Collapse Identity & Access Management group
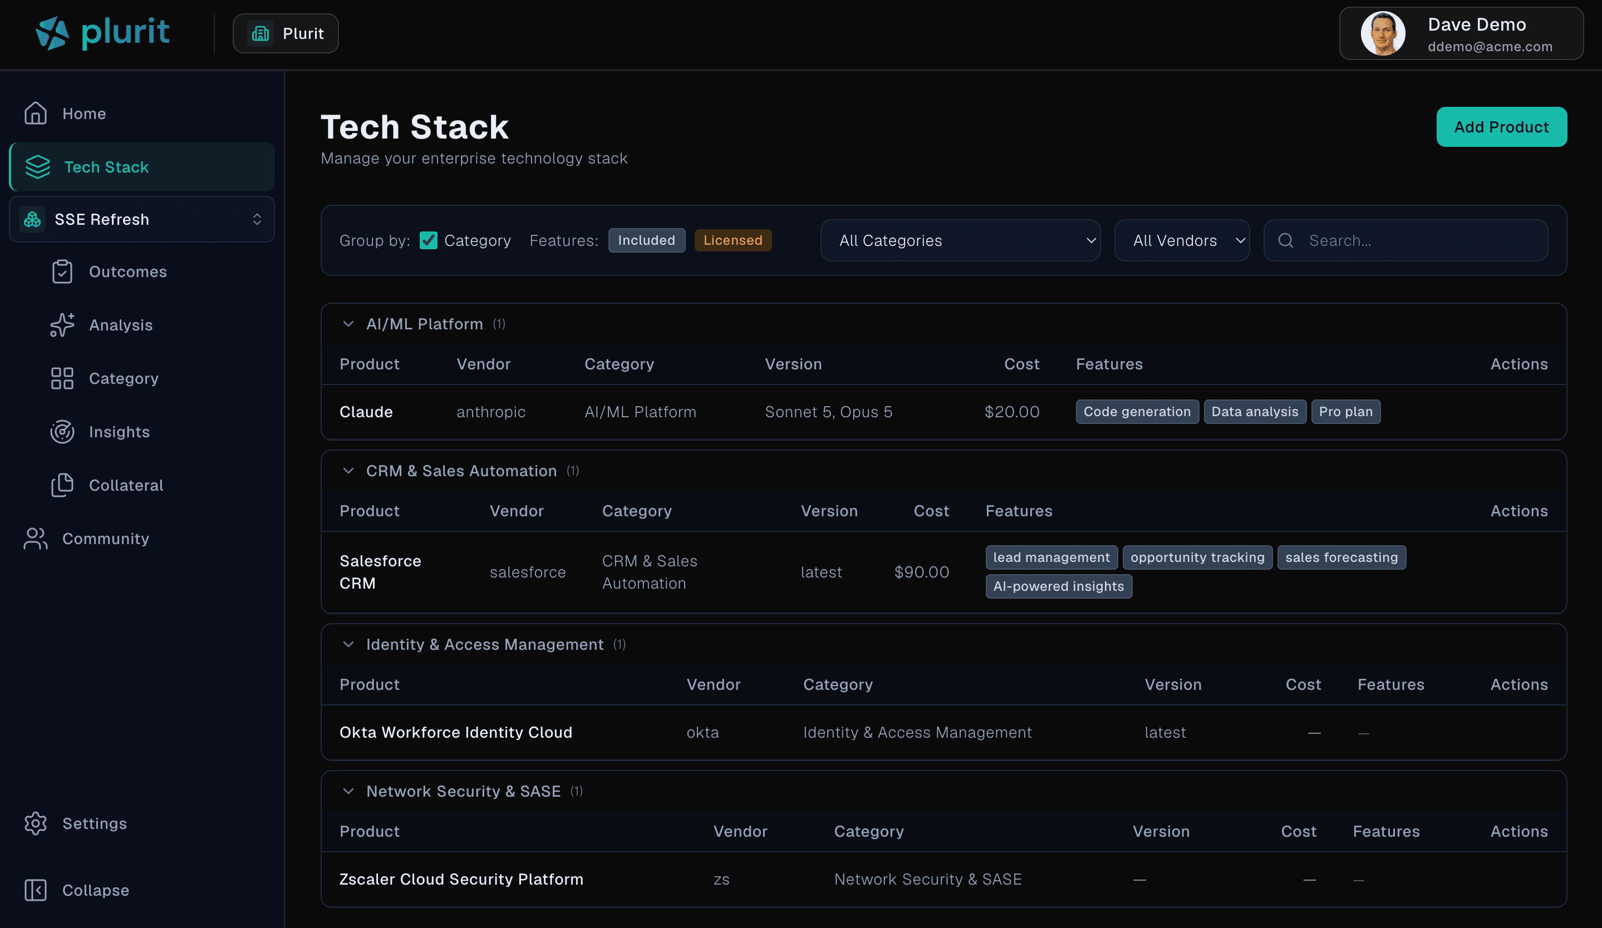This screenshot has width=1602, height=928. pyautogui.click(x=348, y=645)
